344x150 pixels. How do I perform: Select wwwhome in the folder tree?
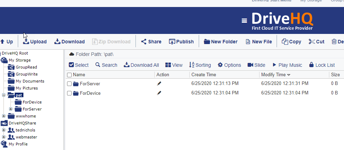point(25,116)
